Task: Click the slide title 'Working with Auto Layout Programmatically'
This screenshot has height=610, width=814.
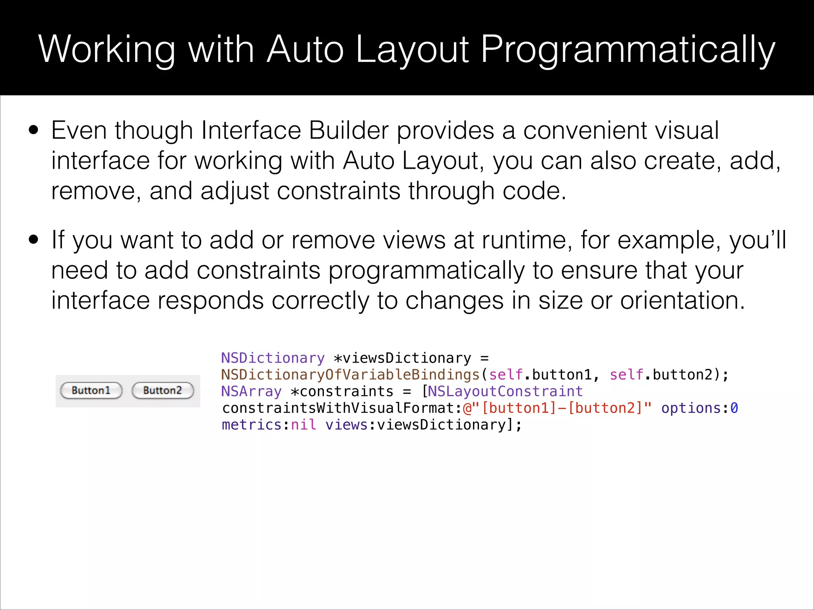Action: click(407, 50)
